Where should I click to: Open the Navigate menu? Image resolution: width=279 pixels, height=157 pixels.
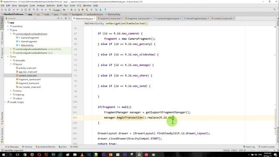(x=23, y=6)
